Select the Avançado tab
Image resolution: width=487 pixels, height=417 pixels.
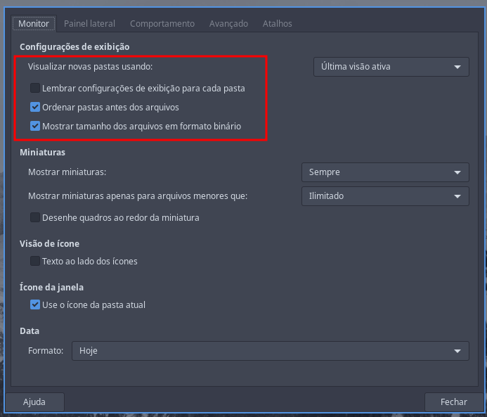coord(228,23)
